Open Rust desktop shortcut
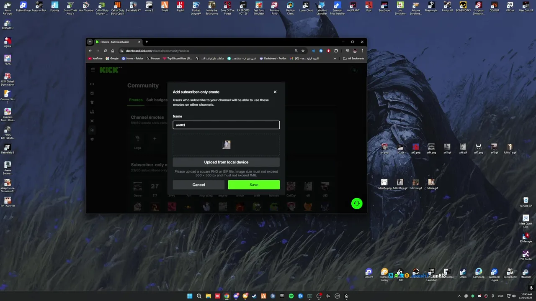The image size is (536, 301). click(x=368, y=7)
